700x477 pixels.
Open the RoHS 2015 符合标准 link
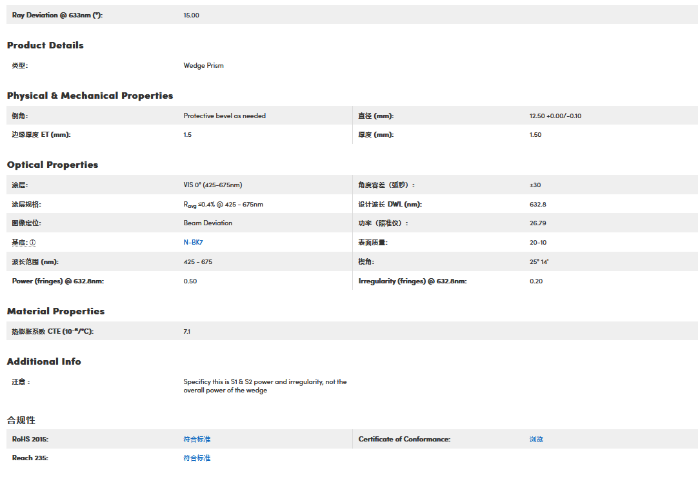pos(197,440)
